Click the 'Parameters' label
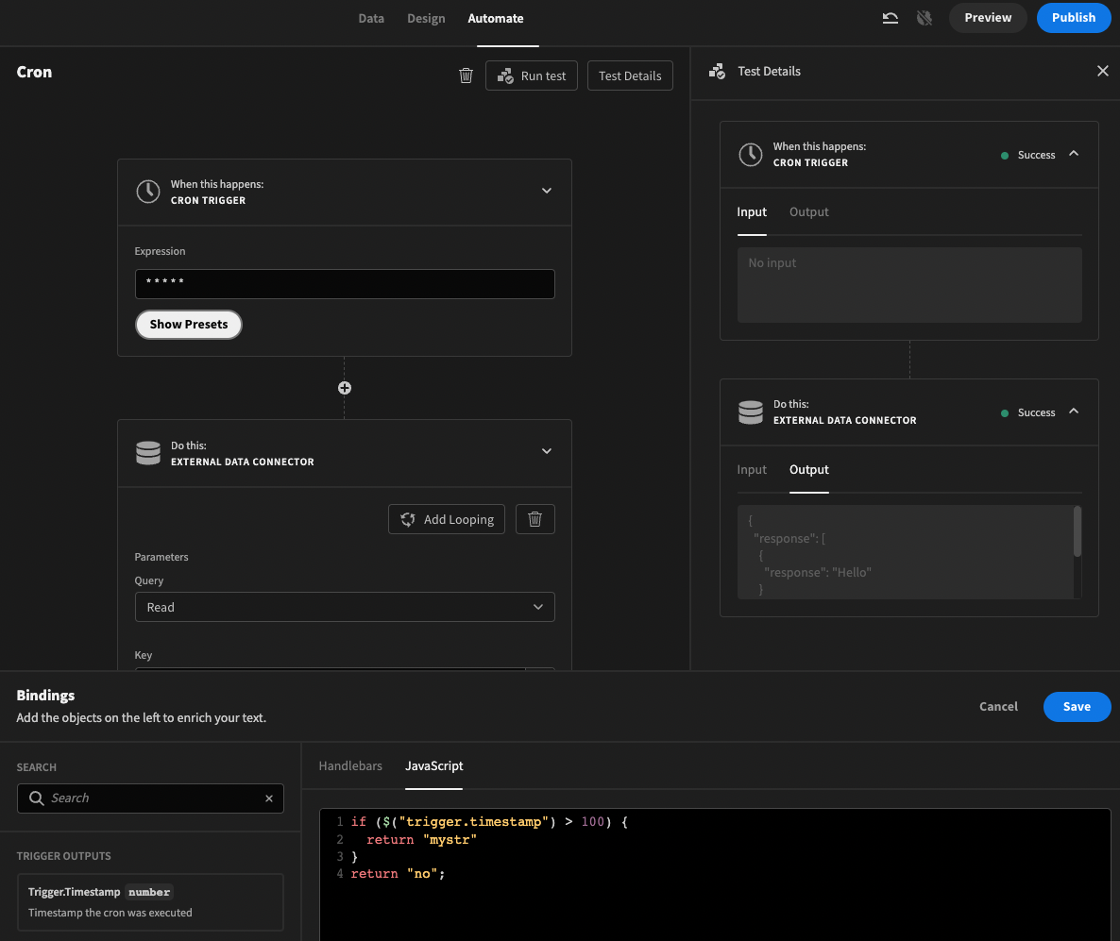1120x941 pixels. [161, 557]
